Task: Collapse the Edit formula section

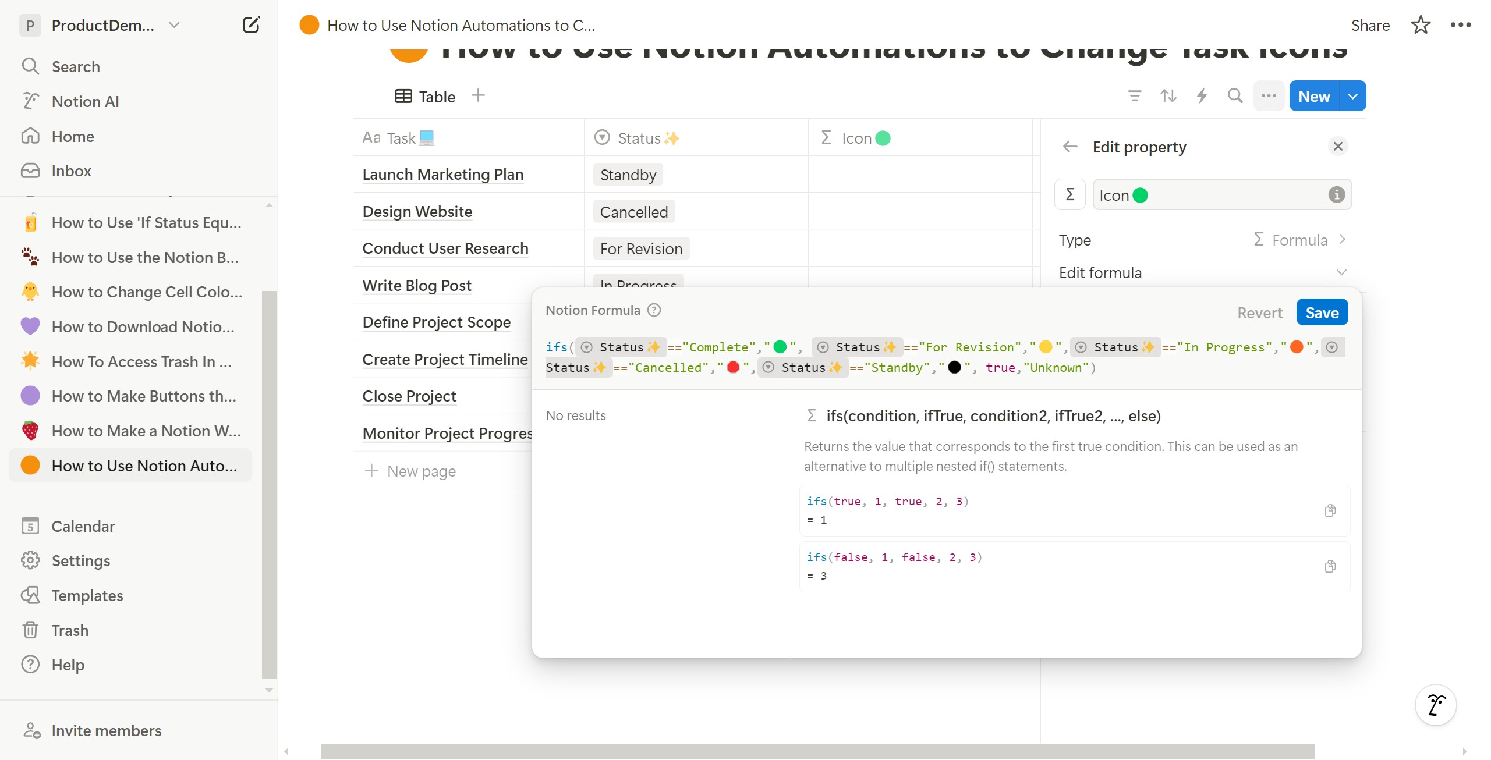Action: click(x=1341, y=272)
